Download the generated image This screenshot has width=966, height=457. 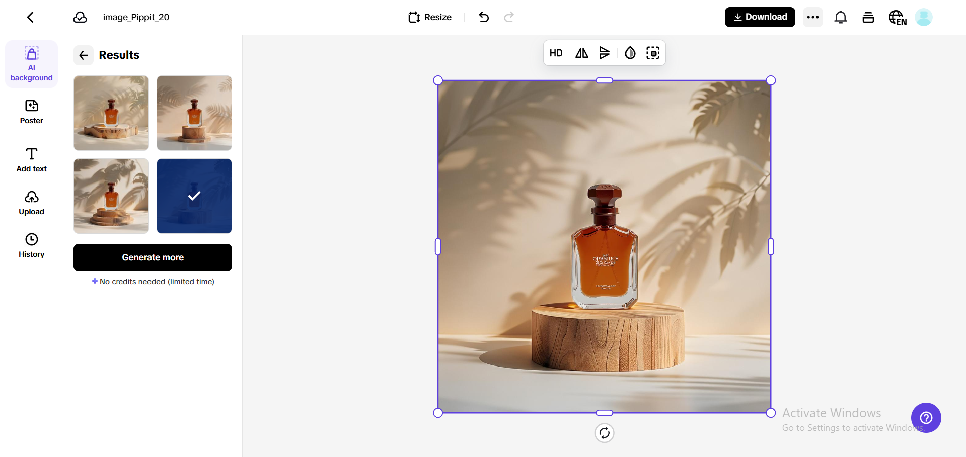tap(760, 17)
